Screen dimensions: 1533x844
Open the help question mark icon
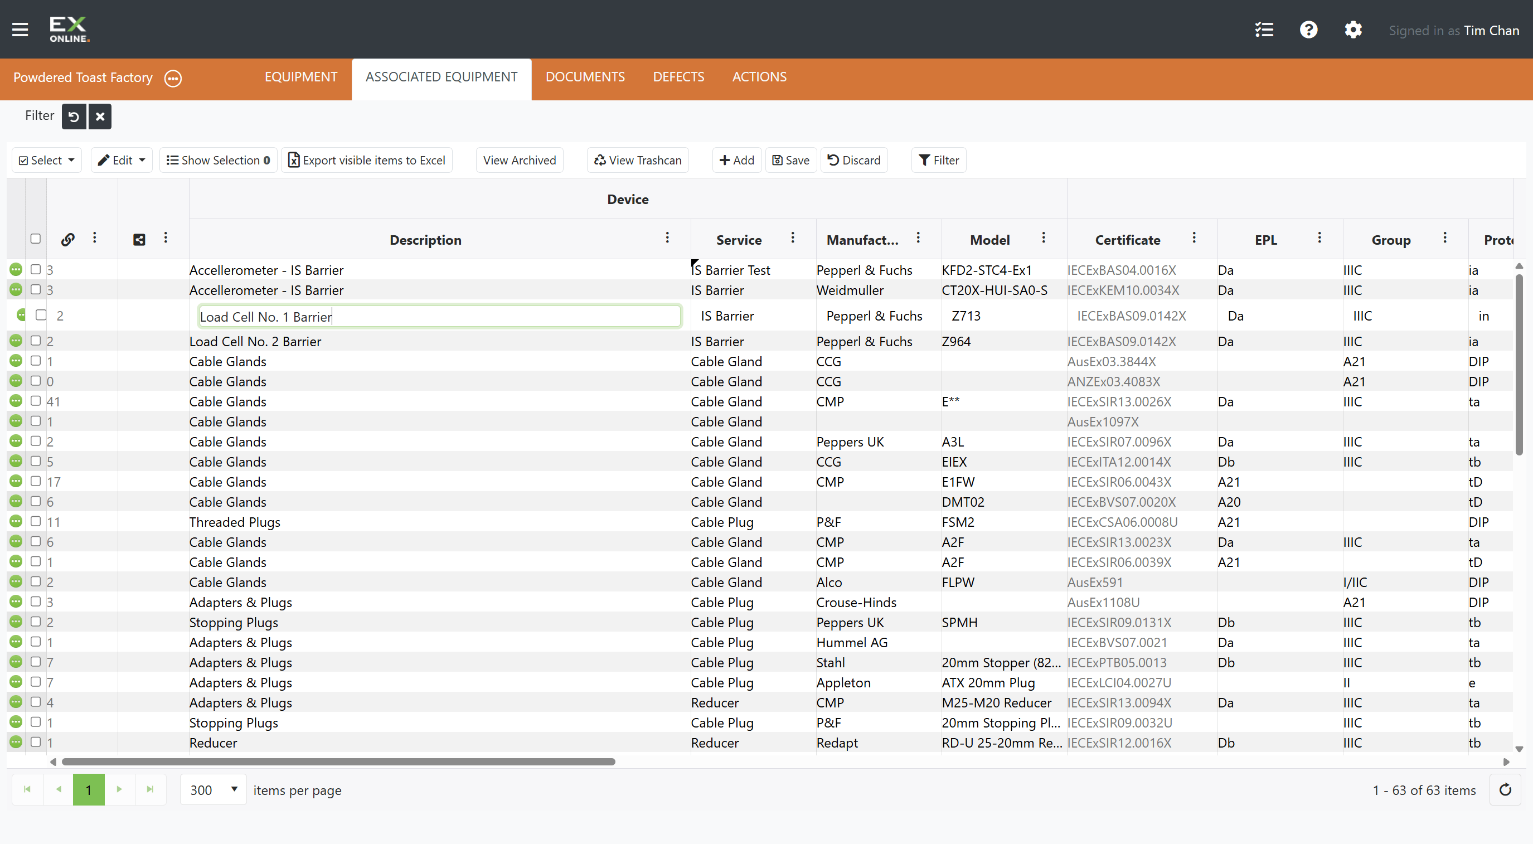pos(1309,30)
